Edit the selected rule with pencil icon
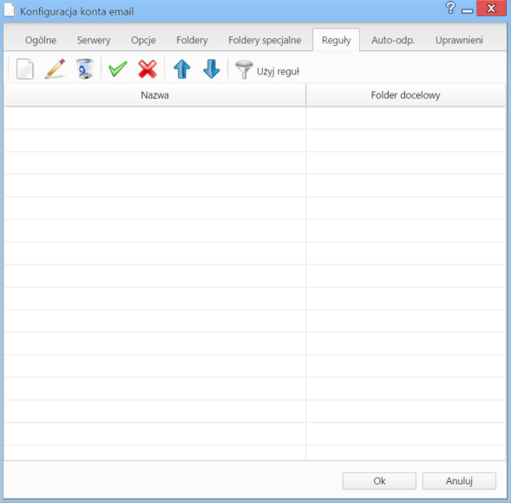The height and width of the screenshot is (503, 511). coord(55,69)
